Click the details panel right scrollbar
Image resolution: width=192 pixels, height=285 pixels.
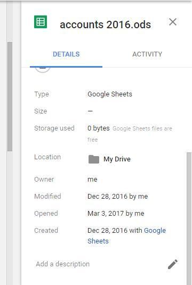[x=189, y=218]
